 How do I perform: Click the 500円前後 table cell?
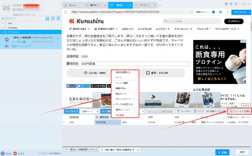tap(108, 122)
